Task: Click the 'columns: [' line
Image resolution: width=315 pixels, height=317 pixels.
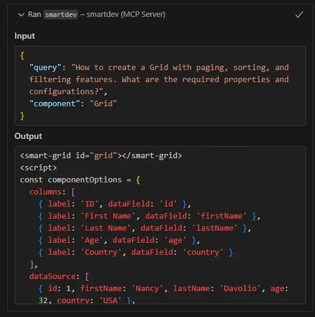Action: coord(52,192)
